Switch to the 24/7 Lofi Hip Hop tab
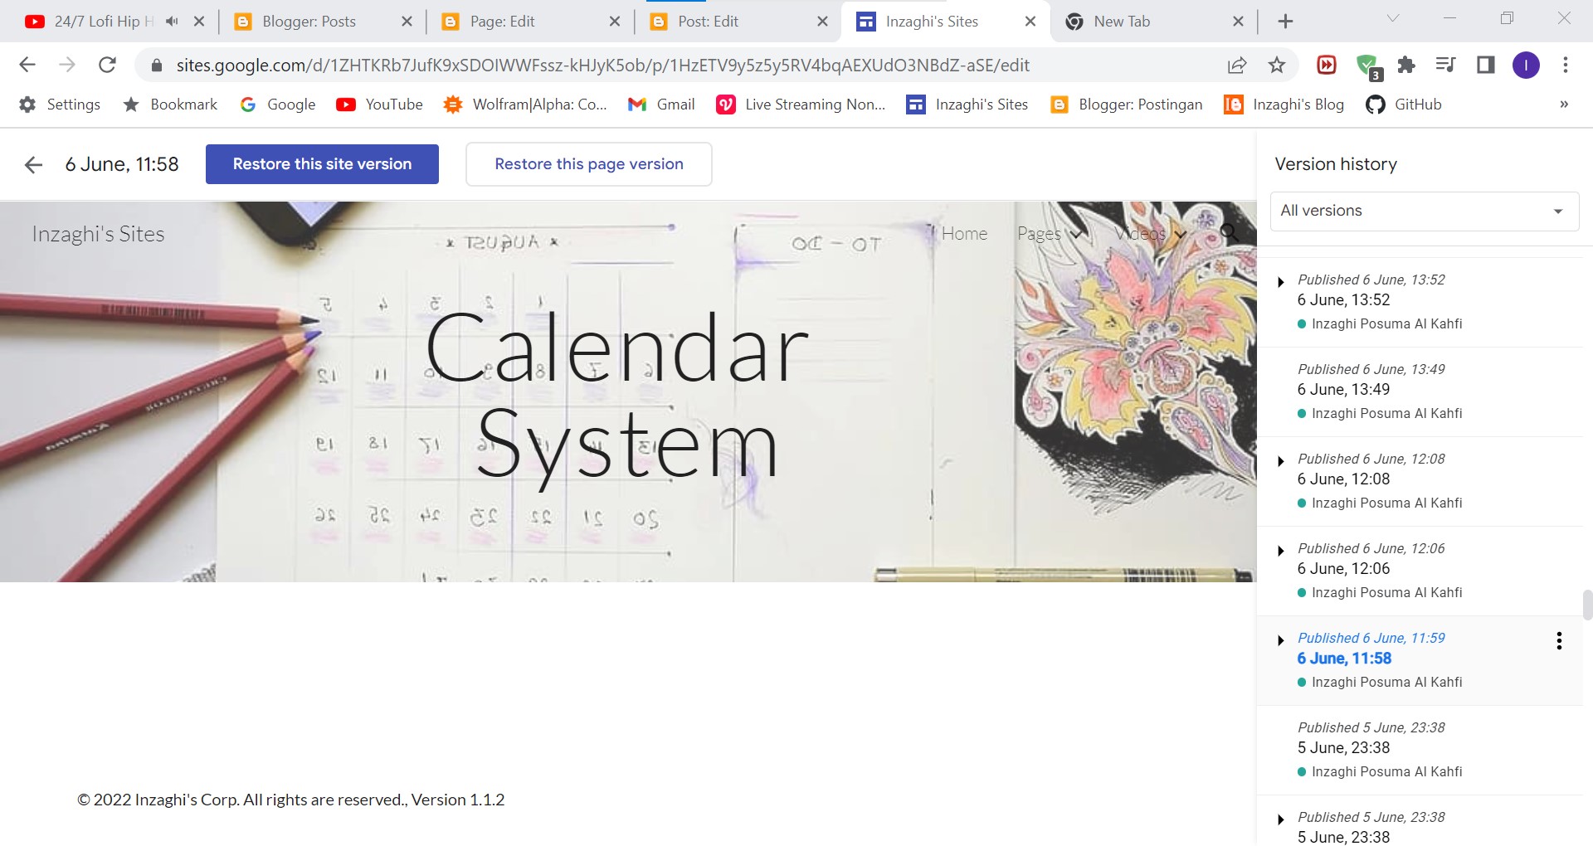The width and height of the screenshot is (1593, 846). pyautogui.click(x=104, y=22)
